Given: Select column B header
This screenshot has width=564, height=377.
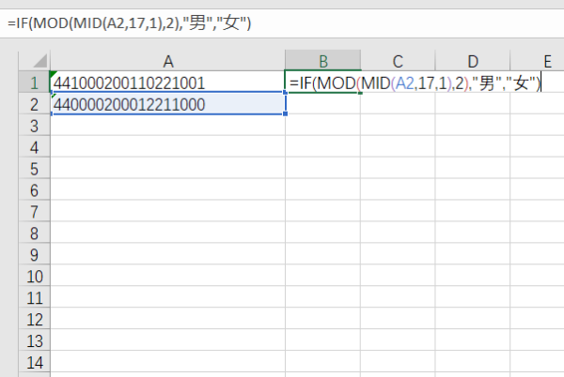Looking at the screenshot, I should [323, 61].
